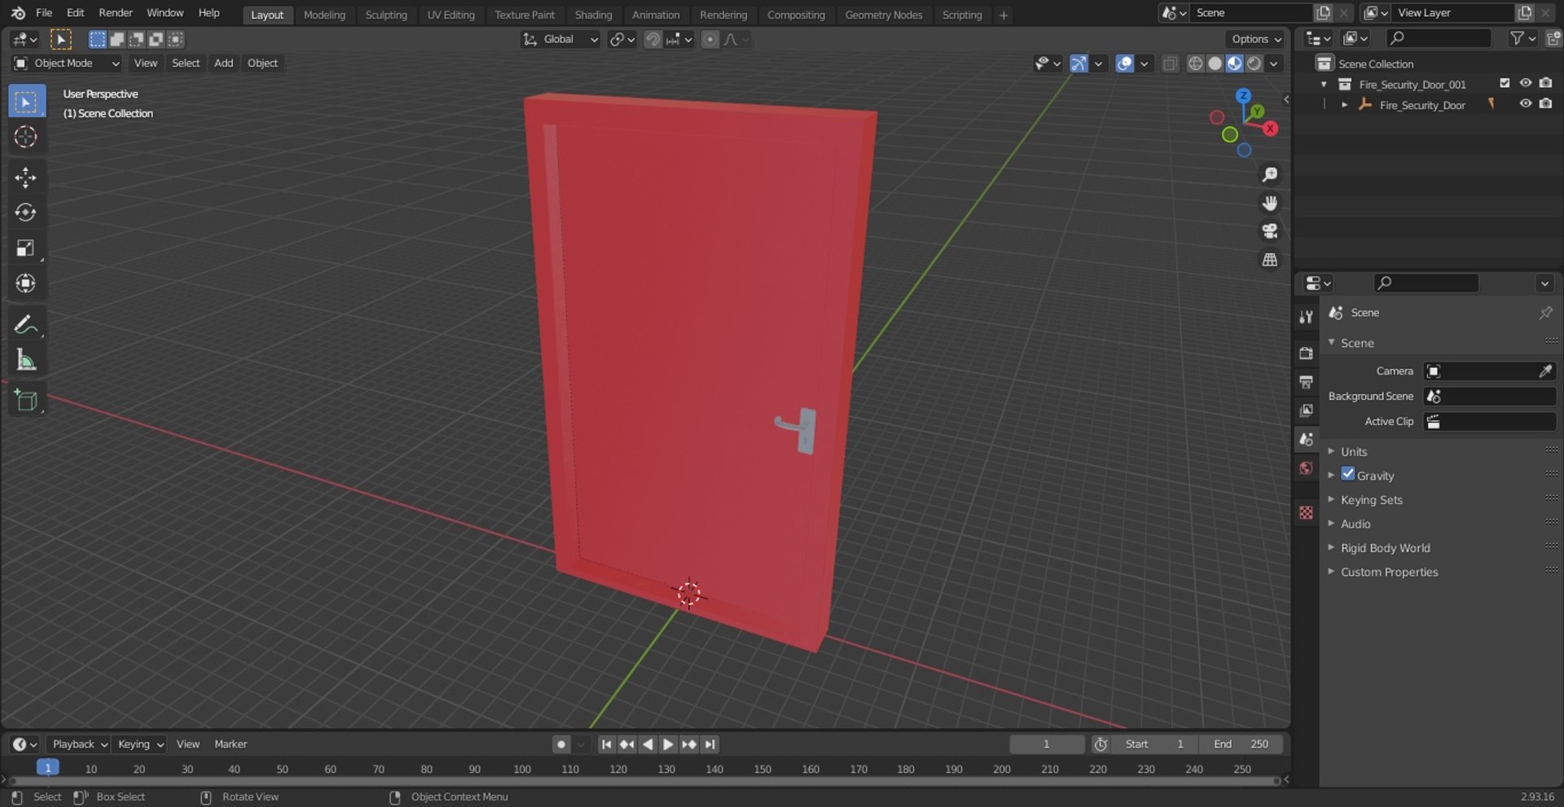Activate the Scale tool

[26, 248]
